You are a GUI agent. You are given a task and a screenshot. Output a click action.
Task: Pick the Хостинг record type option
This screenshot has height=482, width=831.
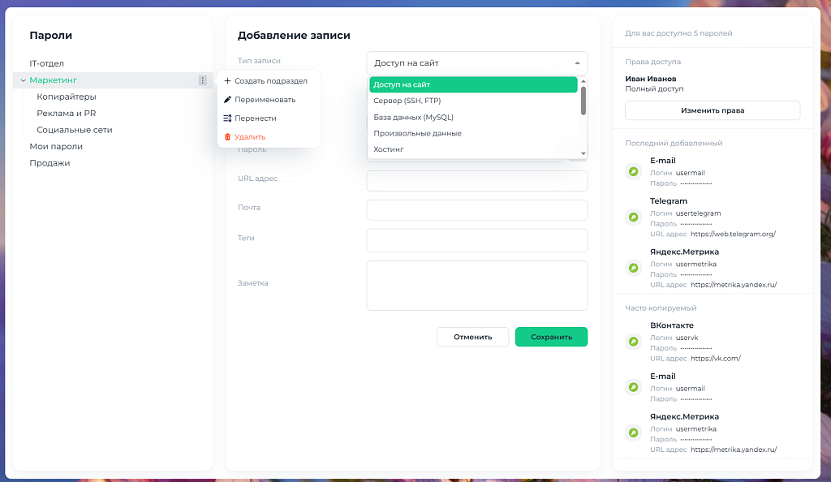tap(389, 149)
